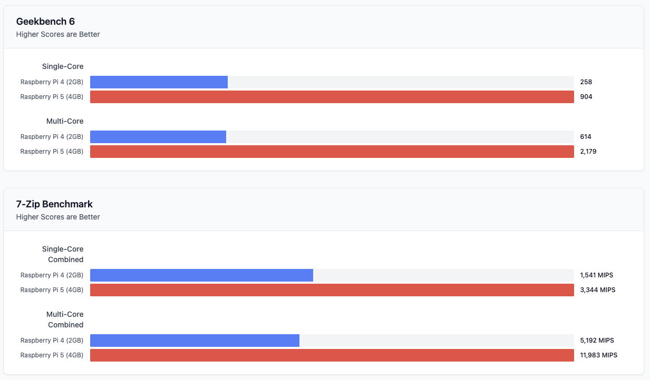Select the 7-Zip Single-Core Combined label
The image size is (650, 380).
coord(63,254)
